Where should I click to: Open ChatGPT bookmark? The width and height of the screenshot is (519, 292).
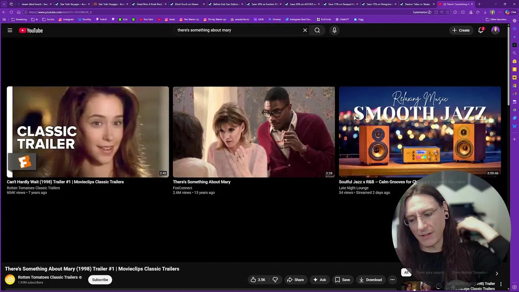342,19
